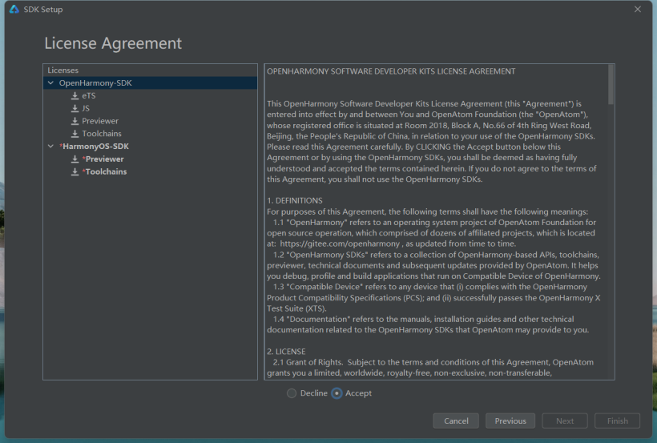The height and width of the screenshot is (443, 657).
Task: Click download icon beside HarmonyOS *Toolchains
Action: pos(75,172)
